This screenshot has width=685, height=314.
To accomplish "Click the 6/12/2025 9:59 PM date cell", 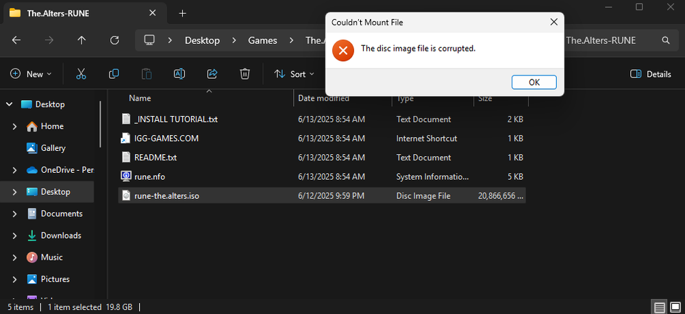I will (331, 196).
